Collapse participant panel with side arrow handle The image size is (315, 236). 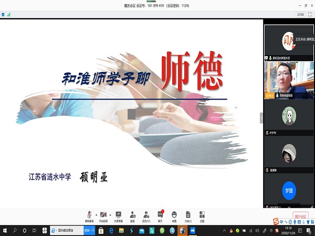tap(261, 118)
